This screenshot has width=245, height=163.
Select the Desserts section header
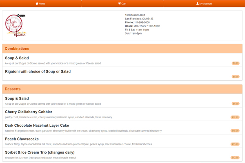(13, 89)
